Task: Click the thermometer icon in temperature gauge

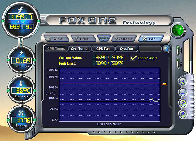Action: click(21, 83)
